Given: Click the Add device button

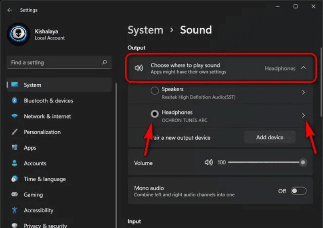Looking at the screenshot, I should tap(270, 137).
